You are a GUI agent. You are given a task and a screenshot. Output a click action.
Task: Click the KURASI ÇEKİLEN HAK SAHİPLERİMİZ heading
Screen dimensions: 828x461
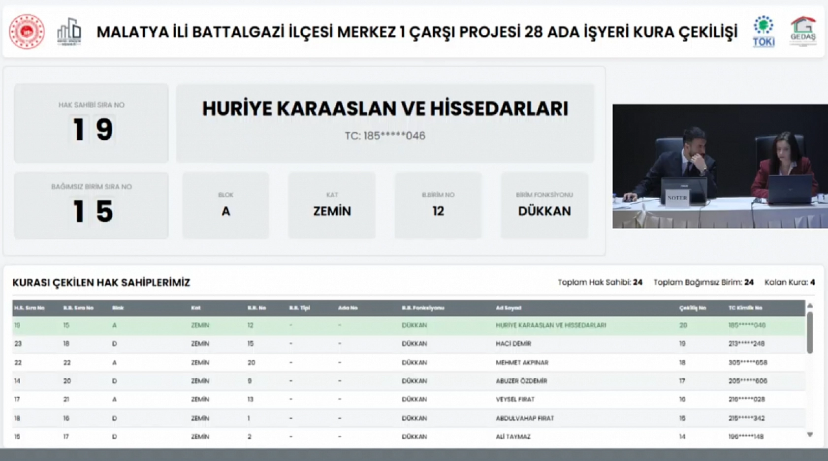[102, 283]
